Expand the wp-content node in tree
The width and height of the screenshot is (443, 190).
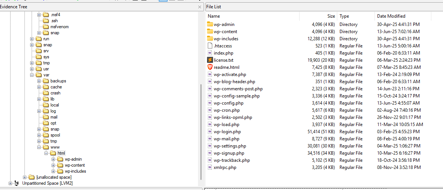click(x=53, y=165)
